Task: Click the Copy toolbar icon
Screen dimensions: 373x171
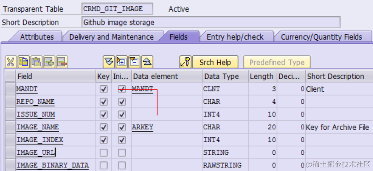Action: click(x=24, y=62)
